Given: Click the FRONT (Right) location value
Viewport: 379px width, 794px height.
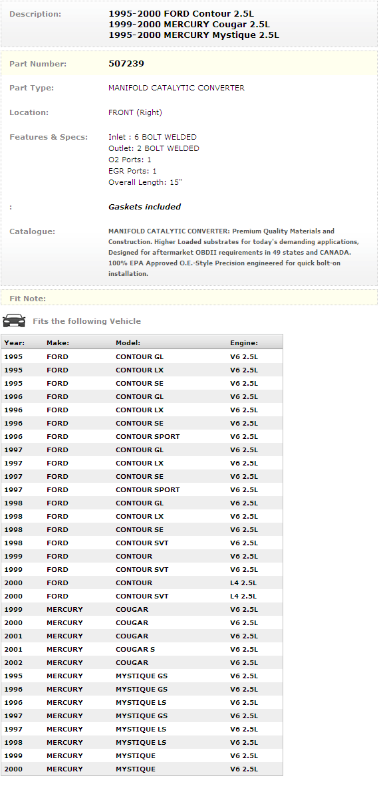Looking at the screenshot, I should (x=135, y=112).
